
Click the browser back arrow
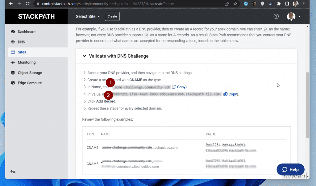[11, 4]
